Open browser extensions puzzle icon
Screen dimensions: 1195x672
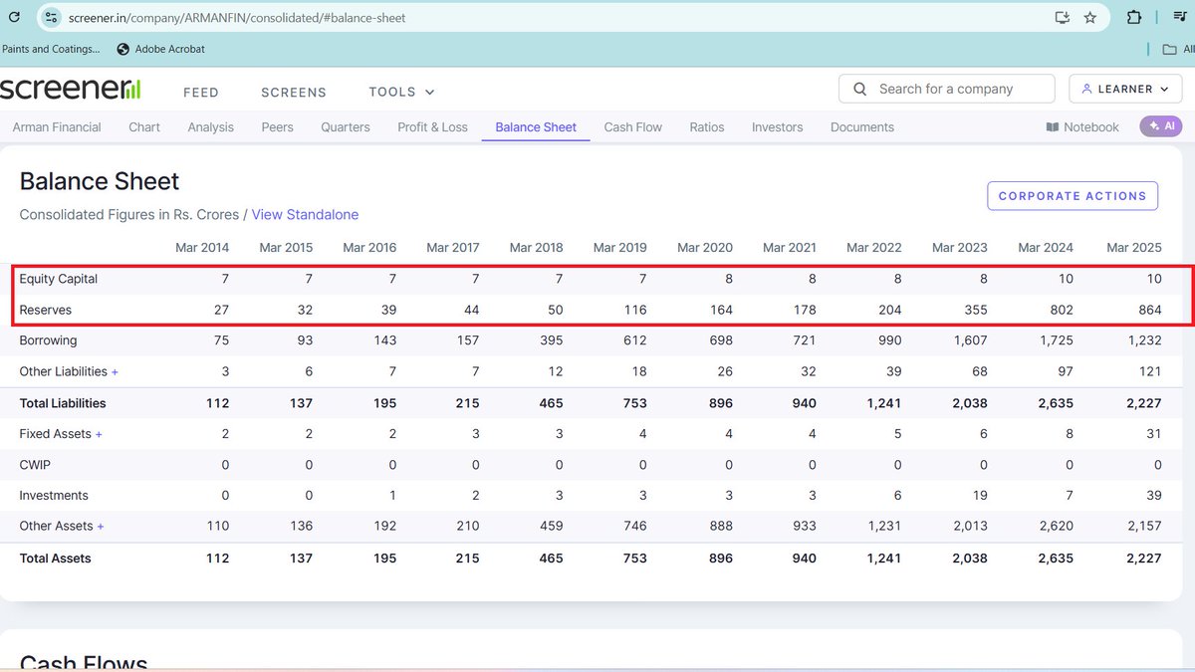(x=1133, y=17)
